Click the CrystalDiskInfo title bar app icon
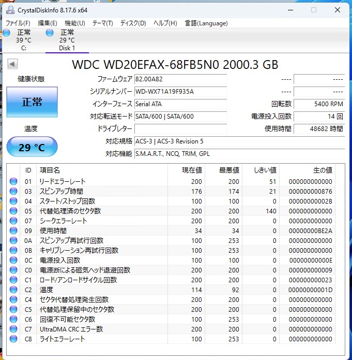This screenshot has width=352, height=360. [10, 10]
